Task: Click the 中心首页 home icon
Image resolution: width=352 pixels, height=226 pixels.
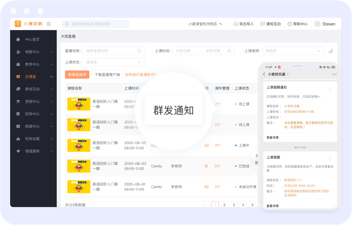Action: [18, 39]
